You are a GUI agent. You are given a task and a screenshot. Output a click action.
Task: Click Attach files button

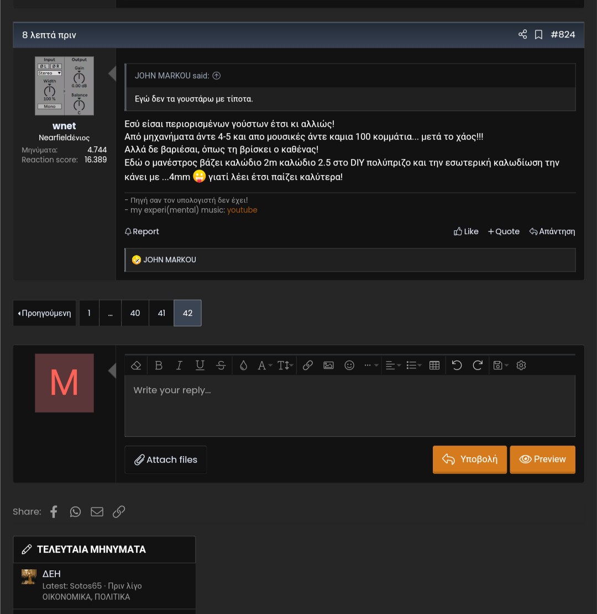click(165, 460)
